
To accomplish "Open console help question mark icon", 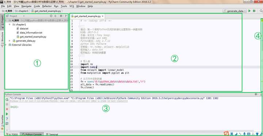I will (7, 119).
